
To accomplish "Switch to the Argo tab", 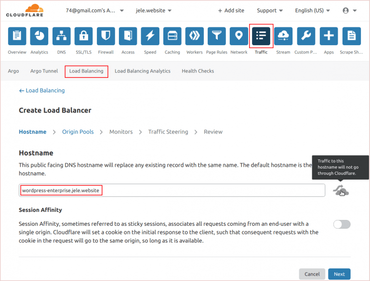I will (x=13, y=71).
